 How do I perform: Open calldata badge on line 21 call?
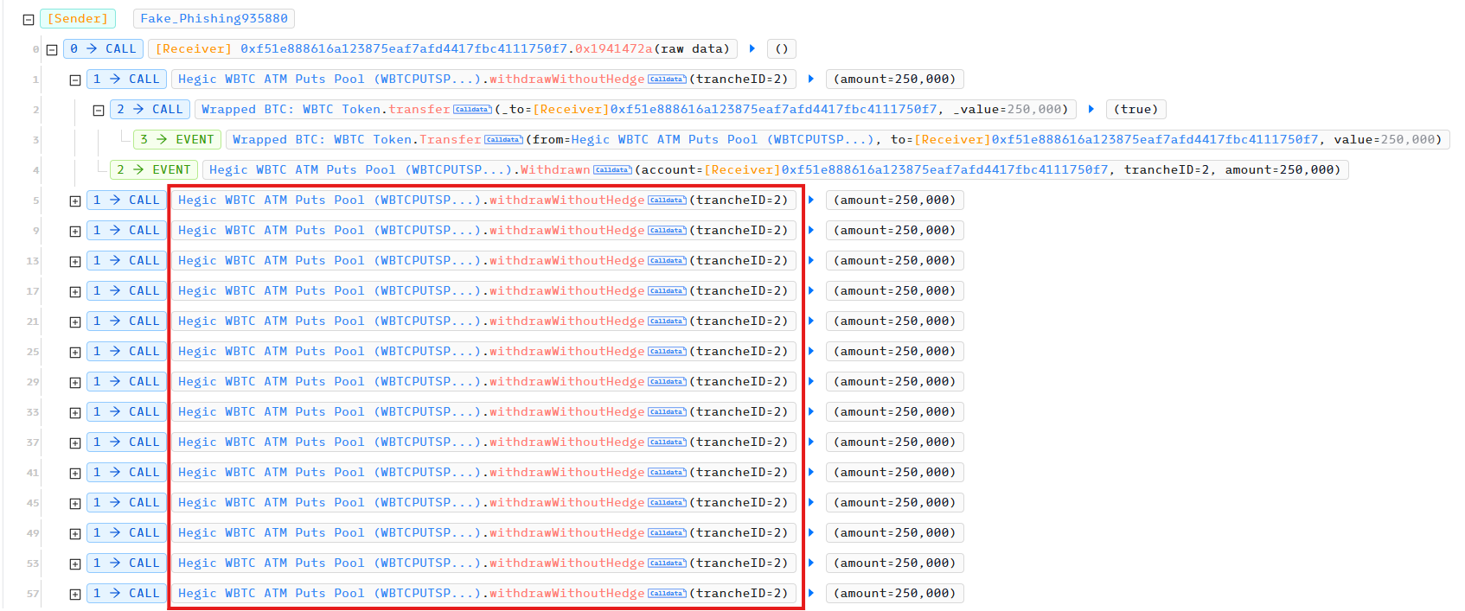click(x=667, y=321)
